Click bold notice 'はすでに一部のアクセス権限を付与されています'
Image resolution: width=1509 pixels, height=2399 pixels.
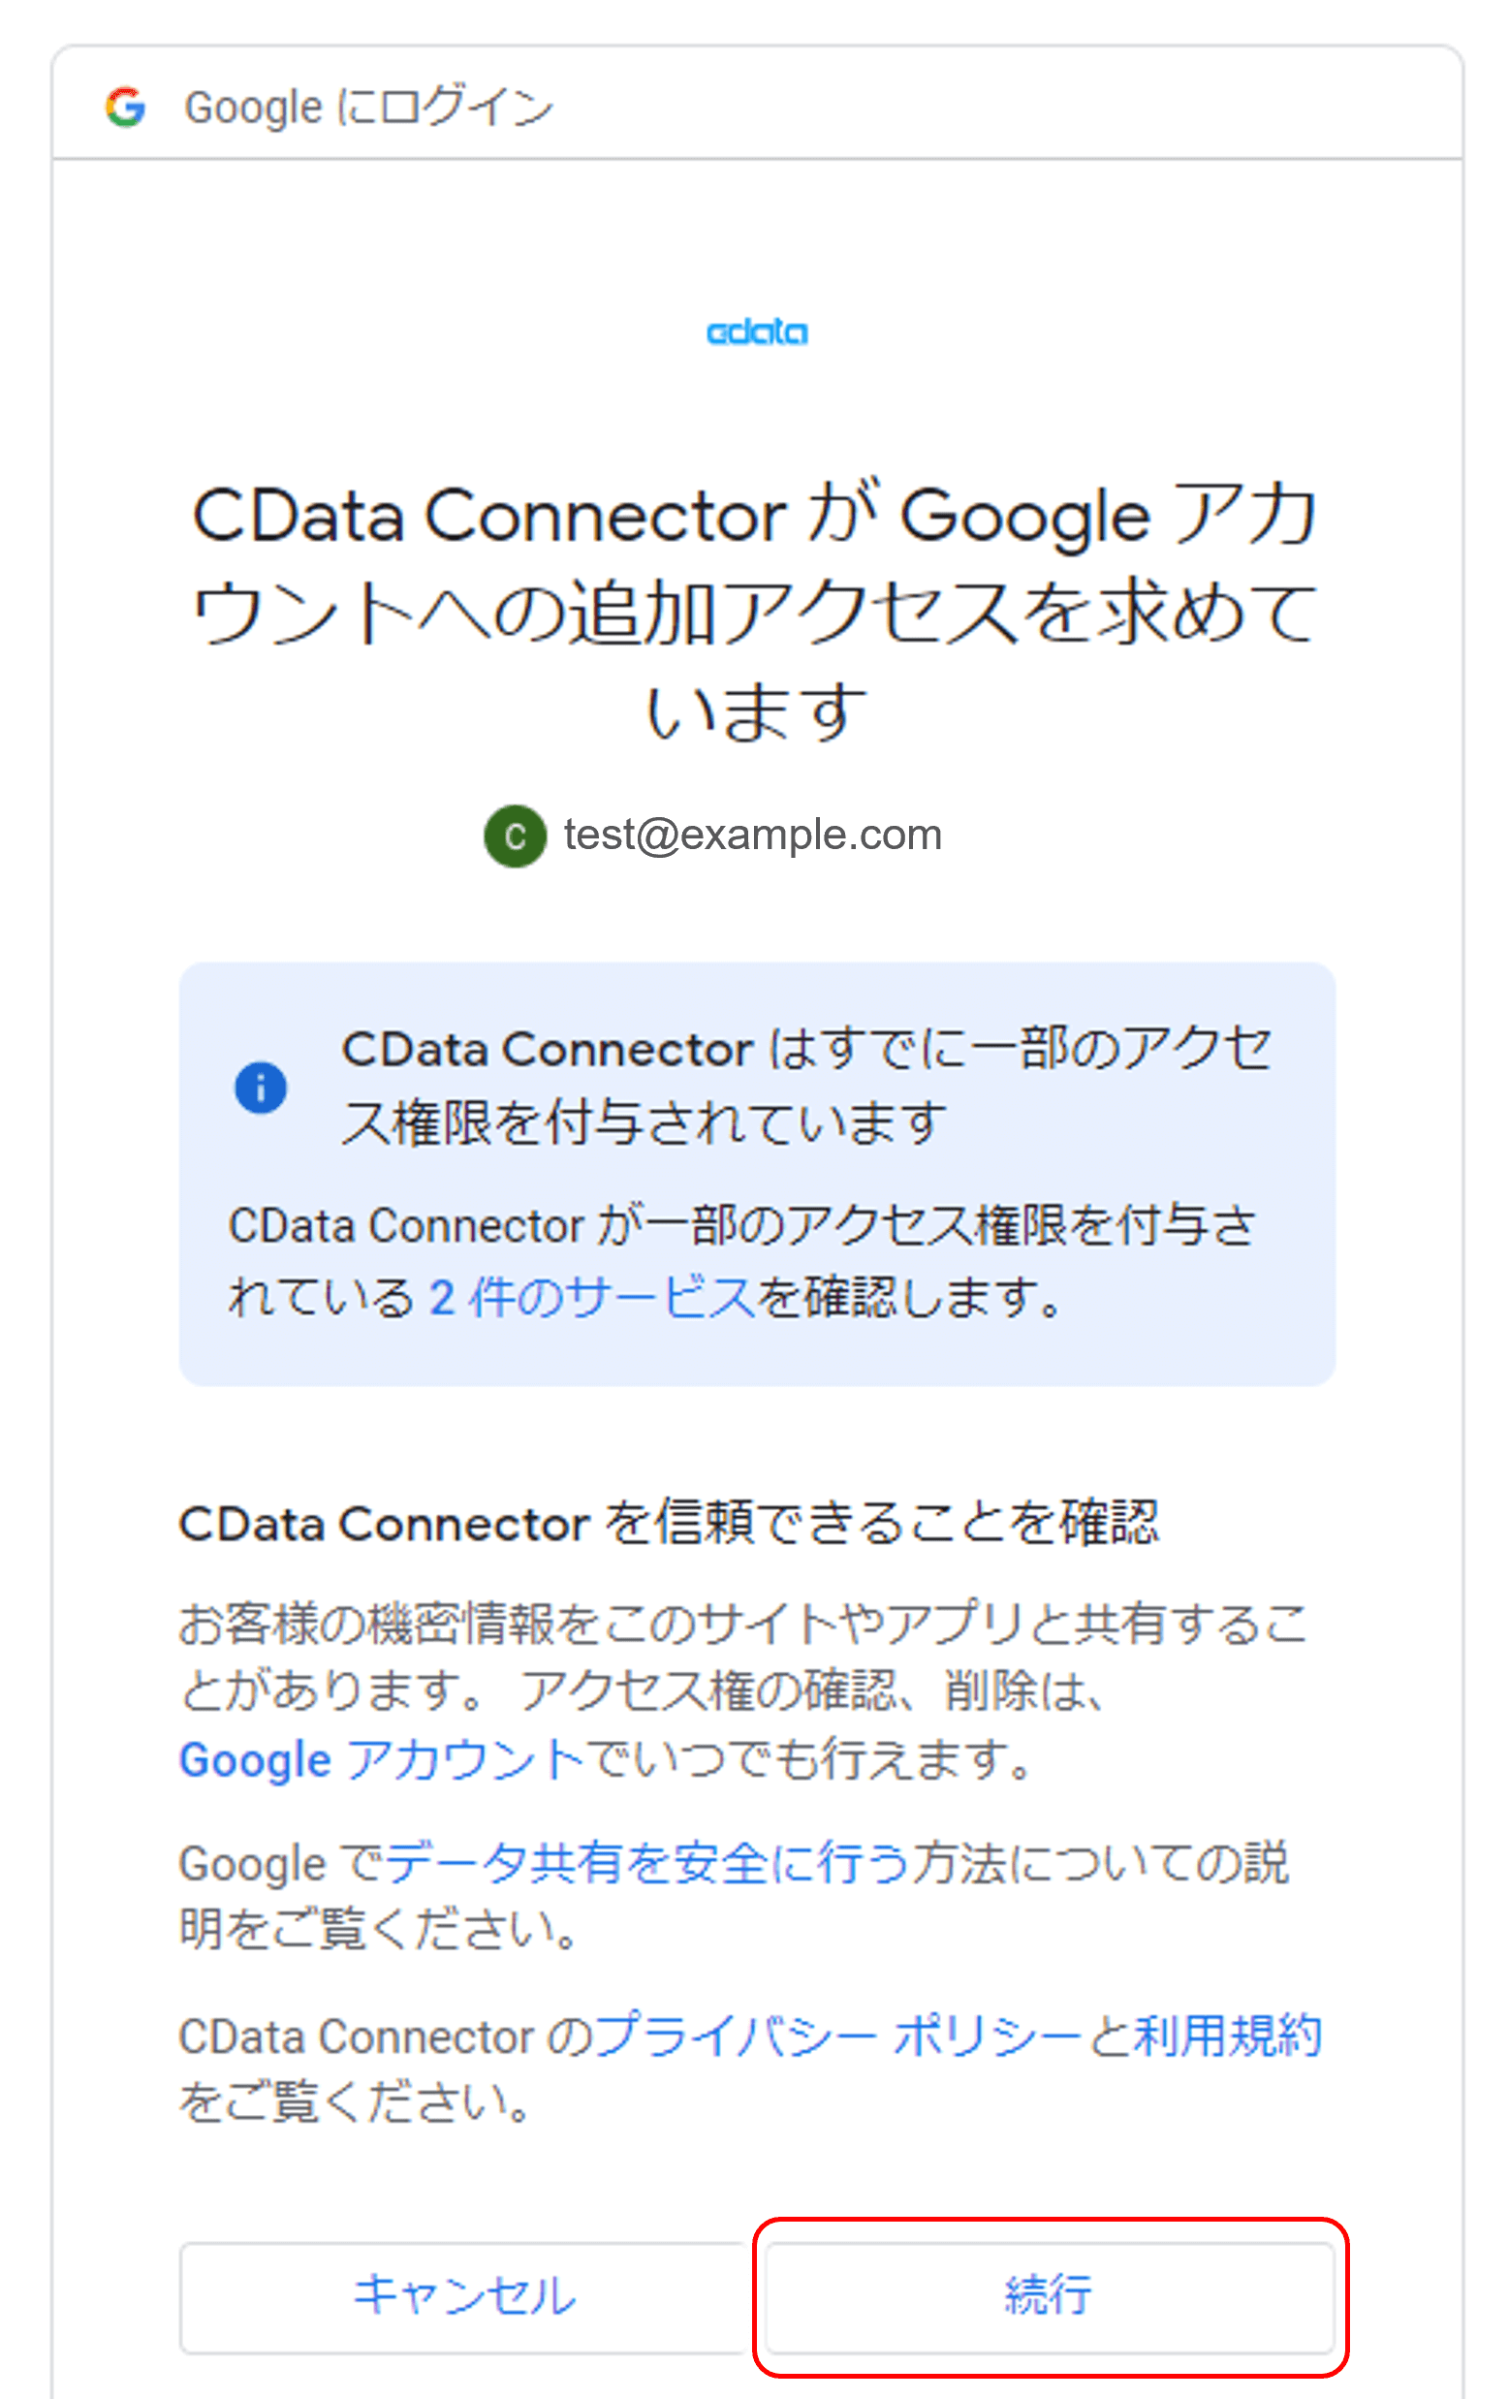(x=804, y=1086)
